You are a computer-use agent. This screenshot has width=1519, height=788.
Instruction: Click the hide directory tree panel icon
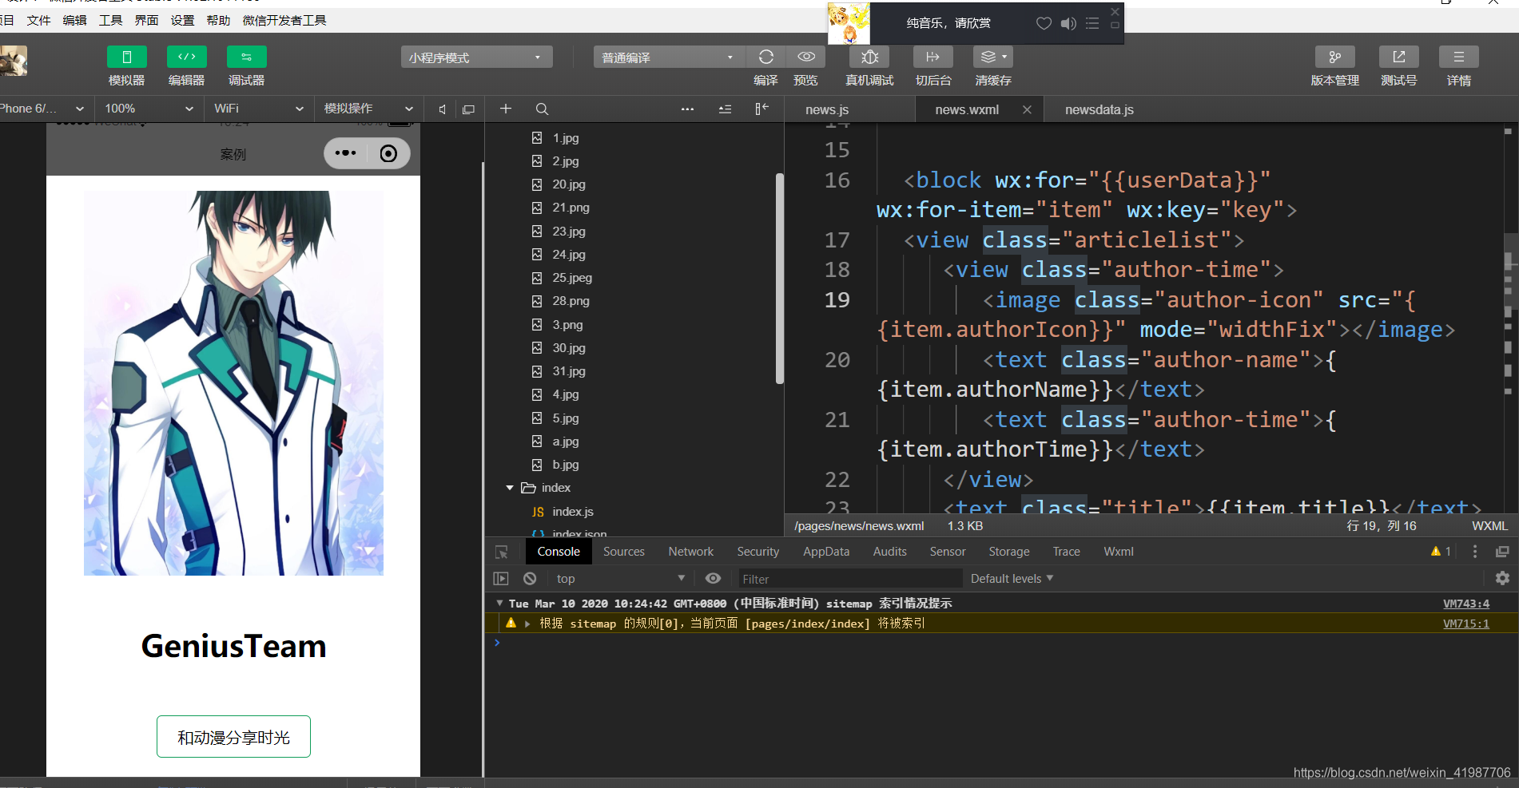761,109
